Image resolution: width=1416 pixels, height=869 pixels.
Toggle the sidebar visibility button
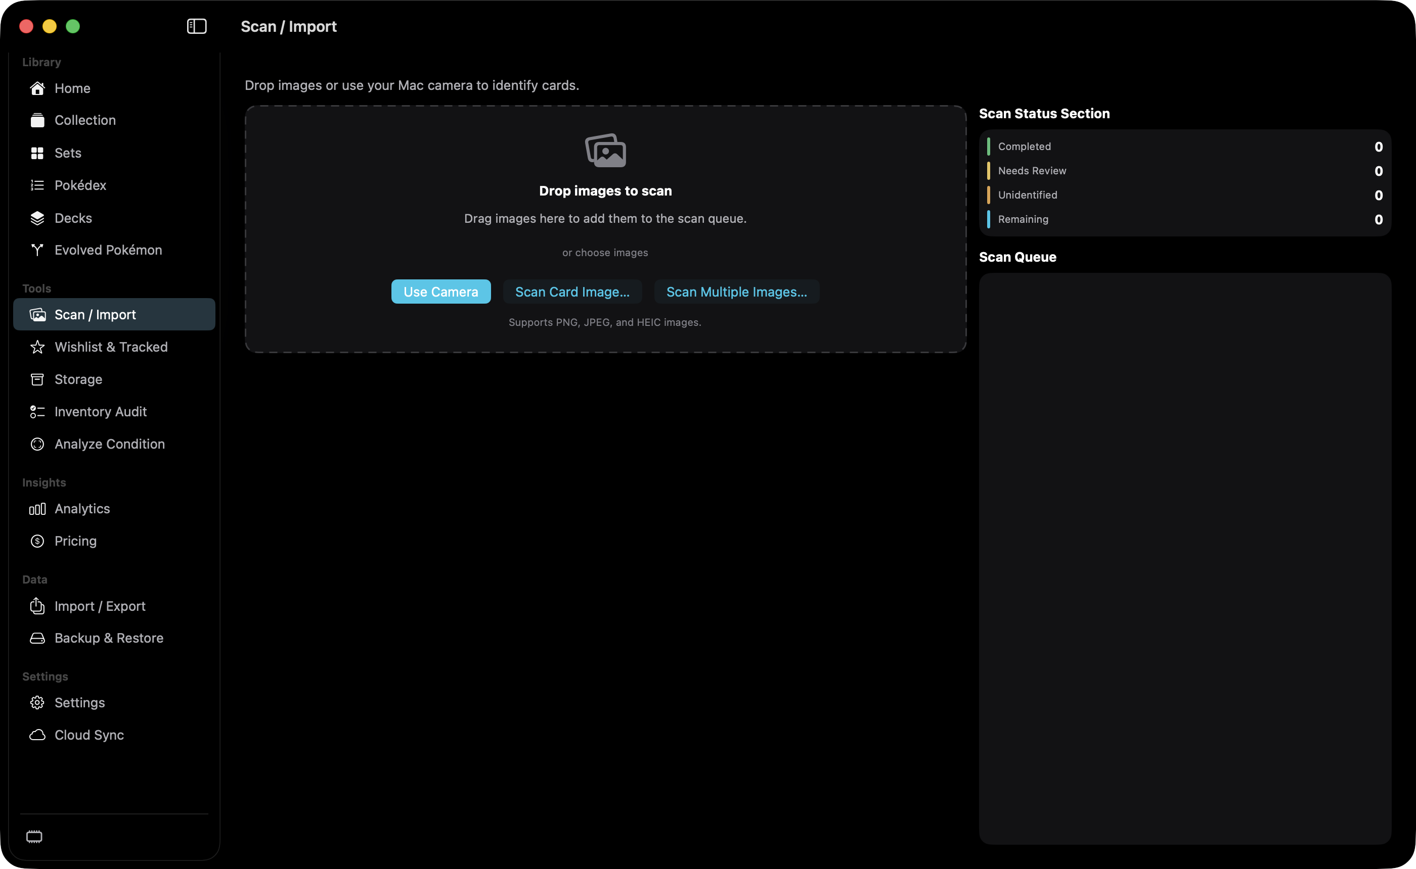click(197, 26)
